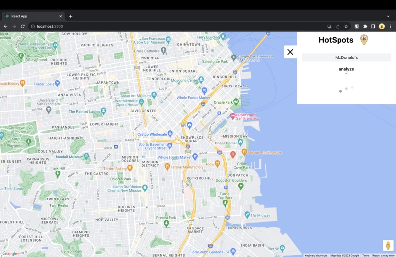Select The Painted Ladies marker
The image size is (396, 257).
(103, 111)
